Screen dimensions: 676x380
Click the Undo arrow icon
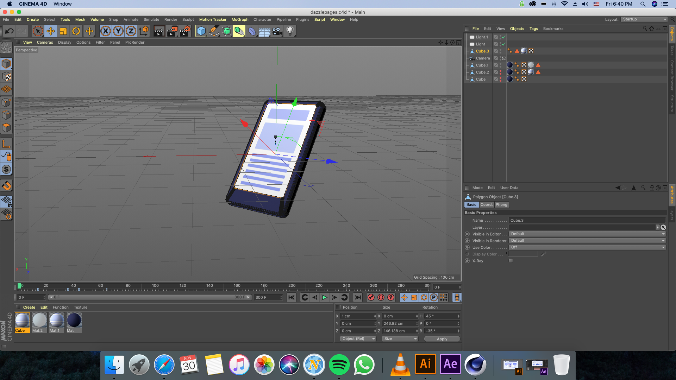point(10,31)
